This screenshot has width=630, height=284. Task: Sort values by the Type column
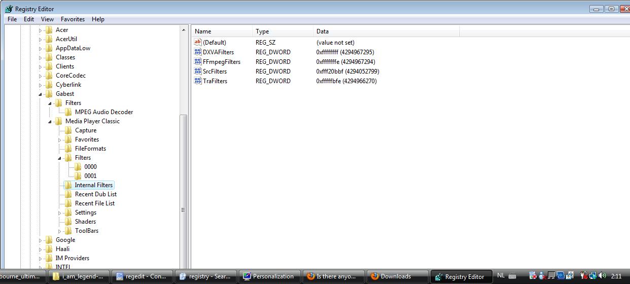[283, 31]
